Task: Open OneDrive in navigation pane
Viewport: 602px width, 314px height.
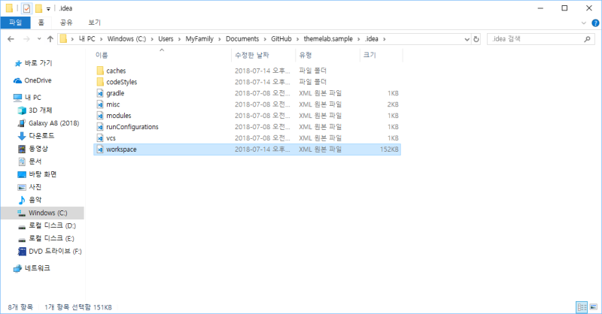Action: 37,80
